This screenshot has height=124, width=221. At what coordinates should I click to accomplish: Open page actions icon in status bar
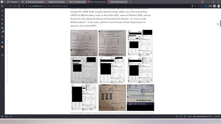pos(185,116)
